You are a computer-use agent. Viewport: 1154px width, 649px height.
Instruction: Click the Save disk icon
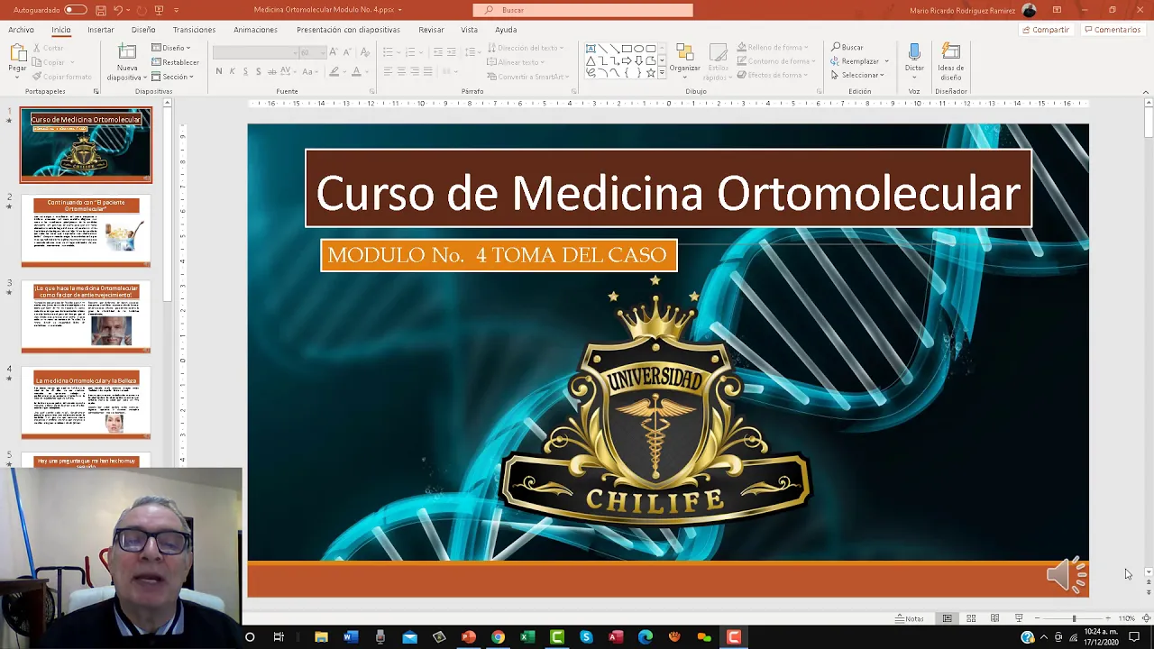pos(100,10)
